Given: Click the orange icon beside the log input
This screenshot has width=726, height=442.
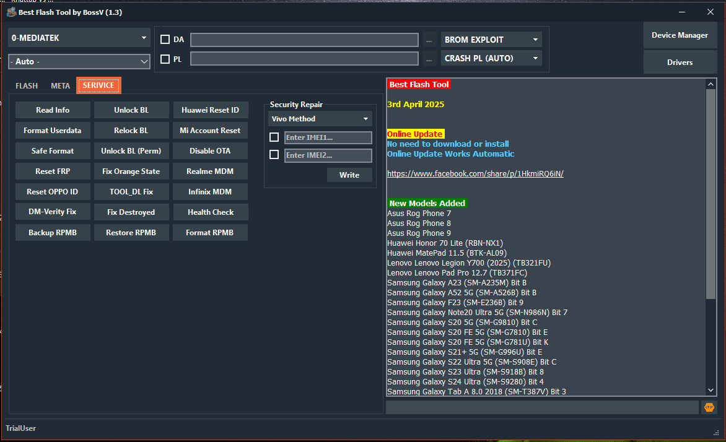Looking at the screenshot, I should point(709,408).
